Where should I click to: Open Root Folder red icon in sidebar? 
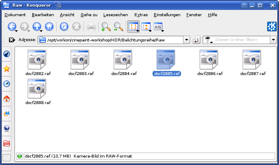pos(7,143)
